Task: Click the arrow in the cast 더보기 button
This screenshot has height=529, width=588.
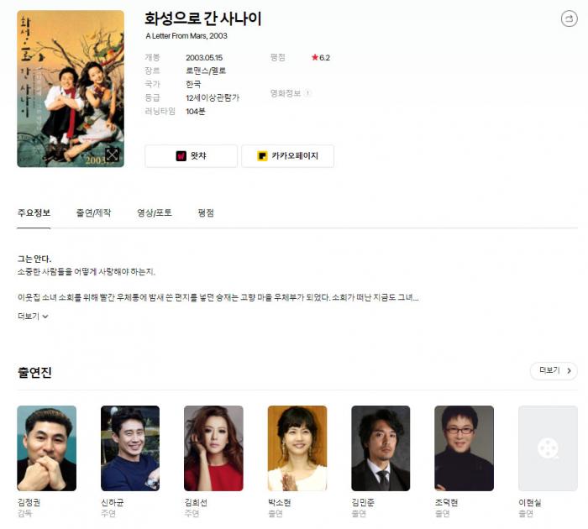Action: (569, 370)
